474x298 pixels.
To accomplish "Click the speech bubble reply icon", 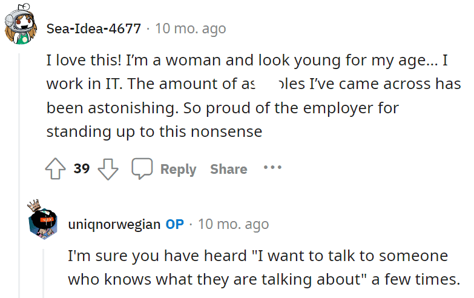I will [x=142, y=168].
